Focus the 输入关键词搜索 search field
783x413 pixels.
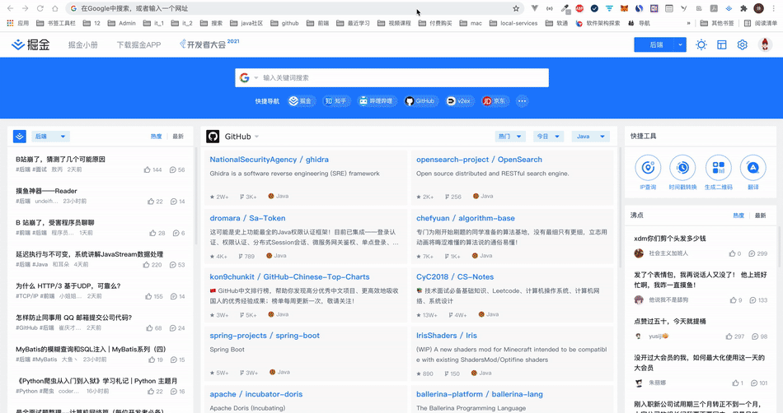392,77
